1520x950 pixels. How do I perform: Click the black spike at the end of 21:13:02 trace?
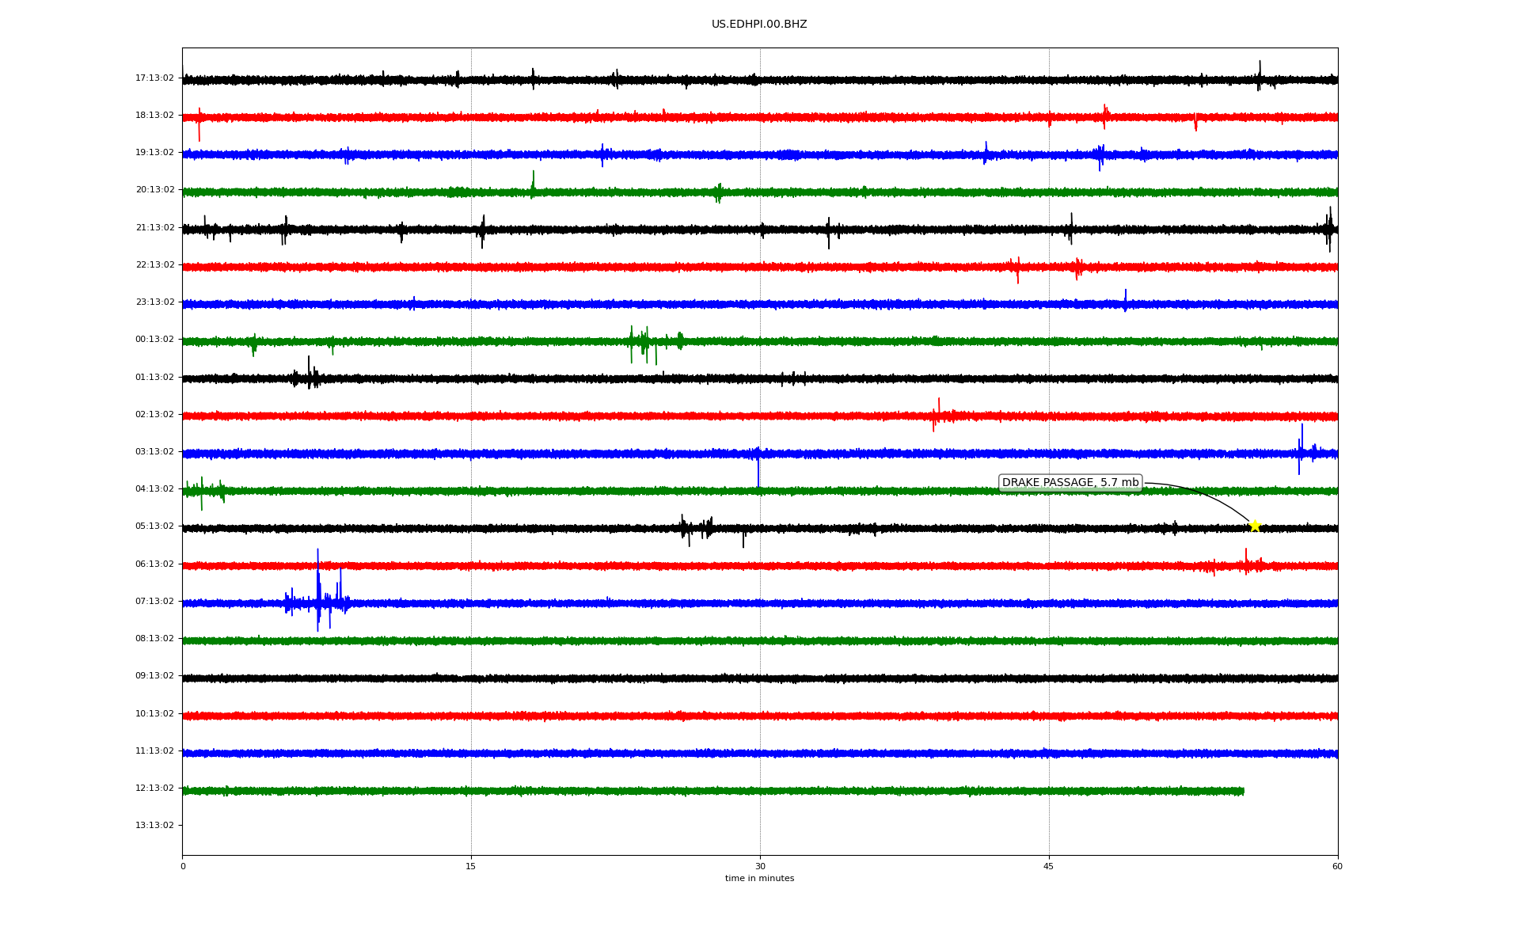point(1329,229)
